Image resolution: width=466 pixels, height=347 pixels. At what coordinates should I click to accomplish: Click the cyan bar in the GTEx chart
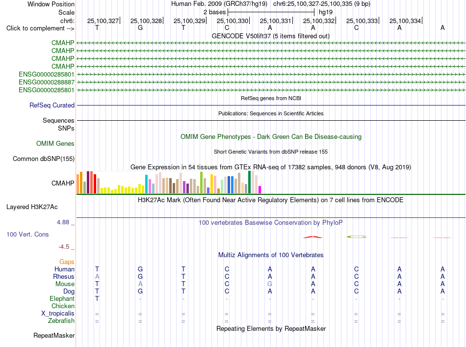(146, 184)
